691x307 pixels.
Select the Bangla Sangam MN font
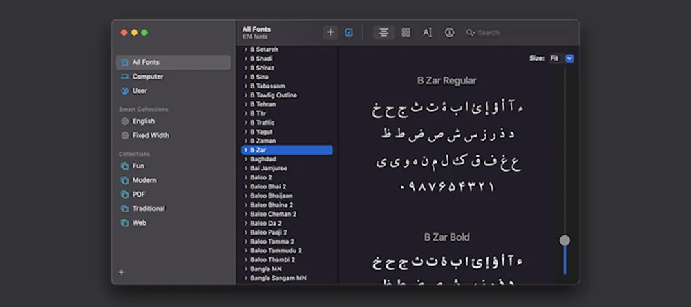(287, 279)
